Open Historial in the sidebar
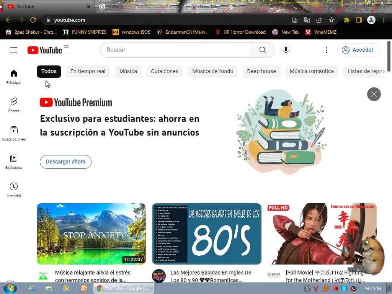Screen dimensions: 392x294 coord(14,190)
